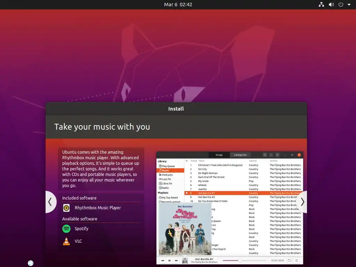356x267 pixels.
Task: Select Last.fm in Rhythmbox sidebar
Action: (166, 179)
